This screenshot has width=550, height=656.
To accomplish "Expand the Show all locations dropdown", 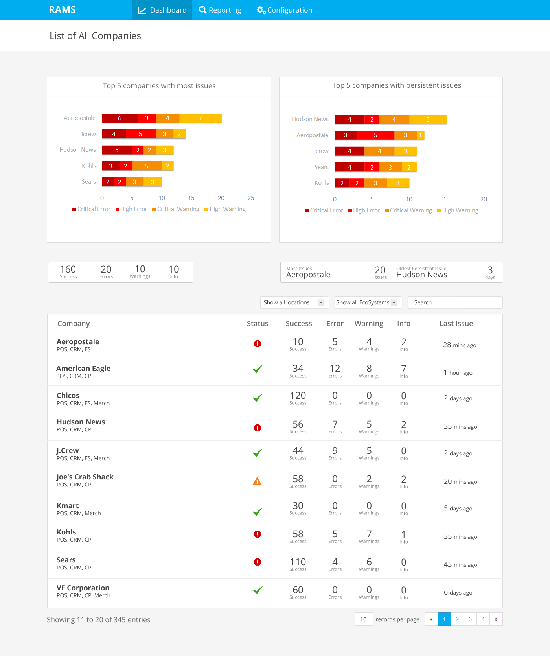I will click(x=294, y=302).
